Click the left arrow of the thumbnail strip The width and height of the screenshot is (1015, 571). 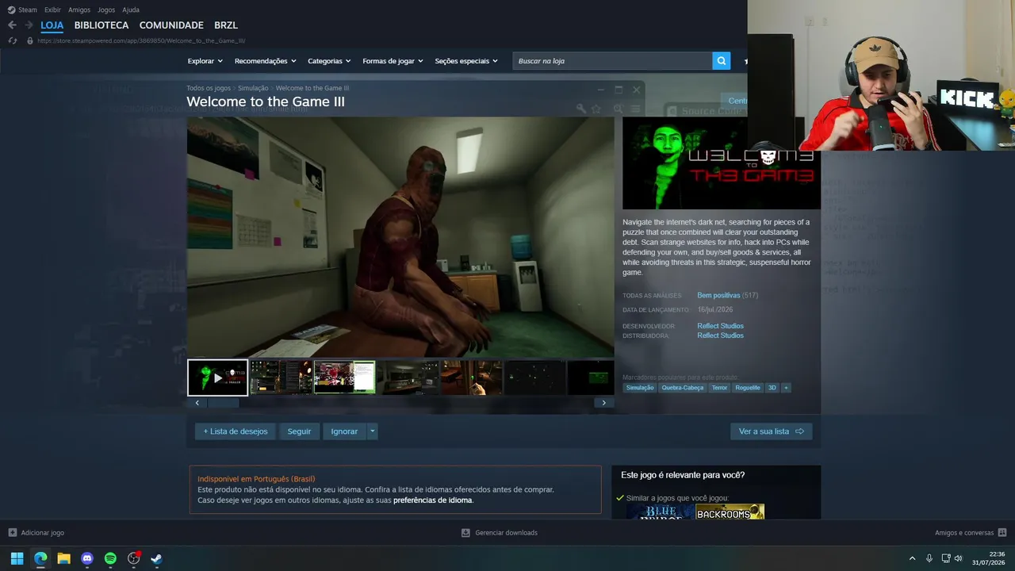tap(197, 403)
